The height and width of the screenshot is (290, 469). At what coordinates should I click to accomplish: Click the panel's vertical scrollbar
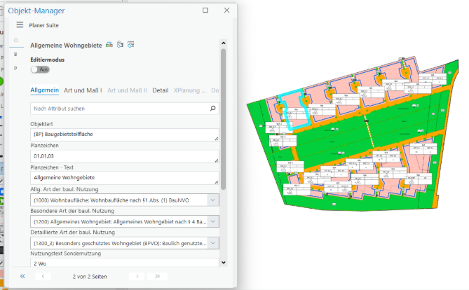tap(223, 119)
